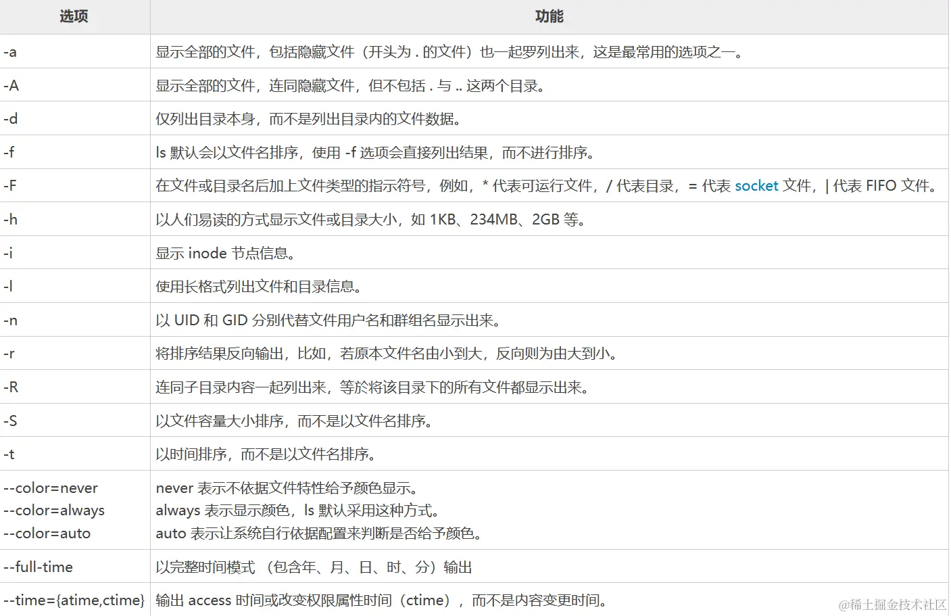951x616 pixels.
Task: Click the description starting 以完整时间模式
Action: (x=314, y=567)
